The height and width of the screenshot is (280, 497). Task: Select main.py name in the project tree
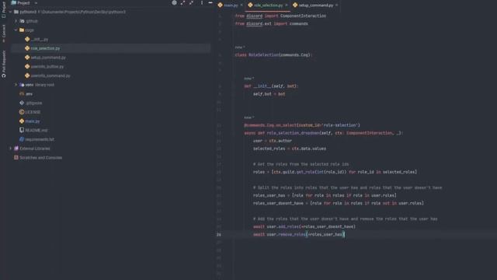coord(33,121)
